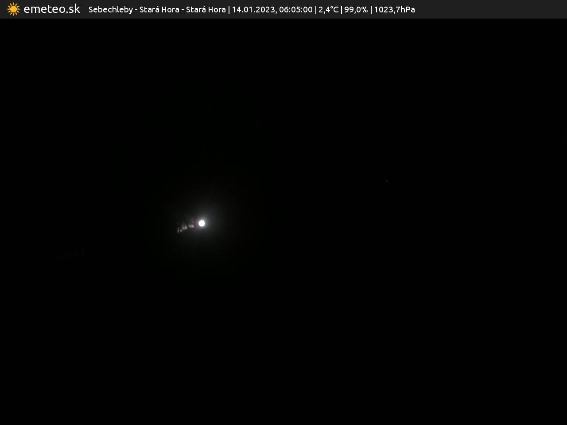Click the first Stará Hora label
Viewport: 567px width, 425px height.
159,9
